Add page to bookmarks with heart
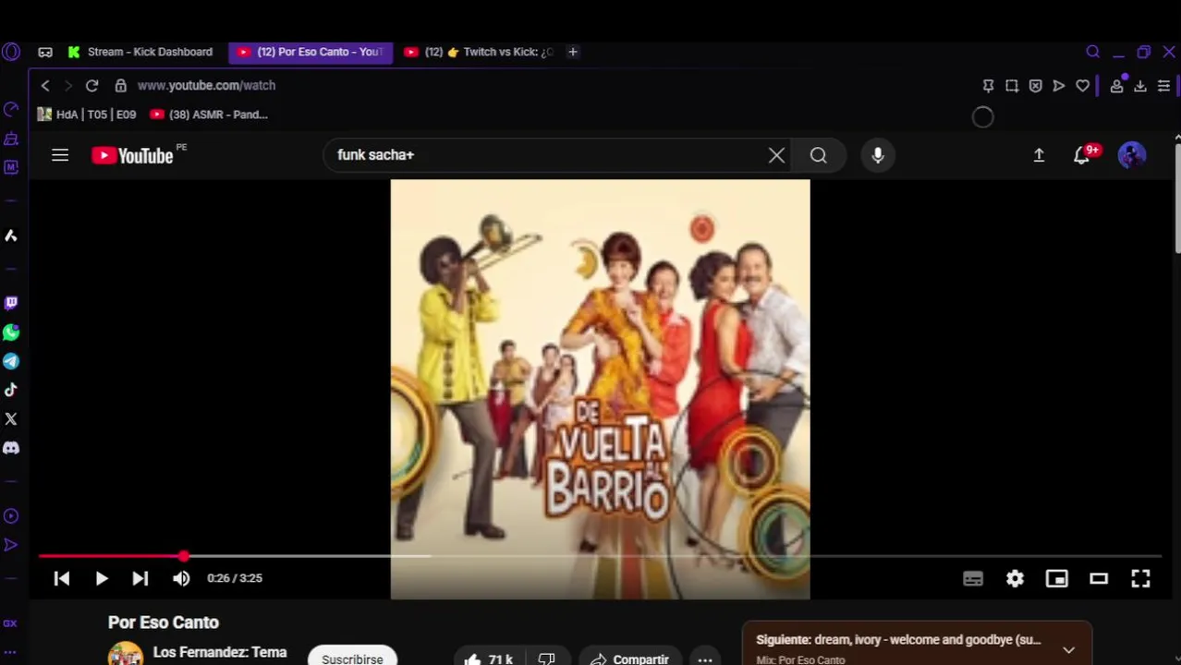The width and height of the screenshot is (1181, 665). [x=1082, y=85]
